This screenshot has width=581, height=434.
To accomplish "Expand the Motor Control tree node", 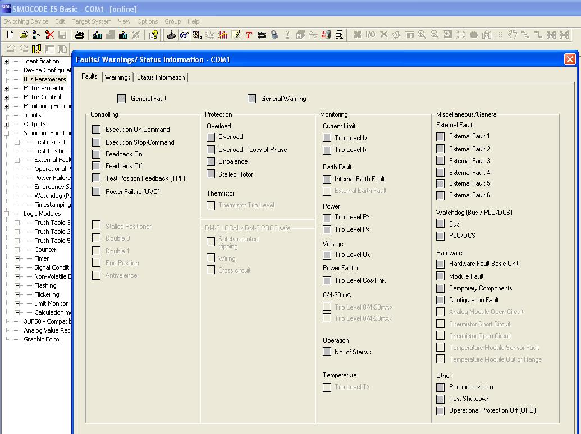I will click(6, 98).
